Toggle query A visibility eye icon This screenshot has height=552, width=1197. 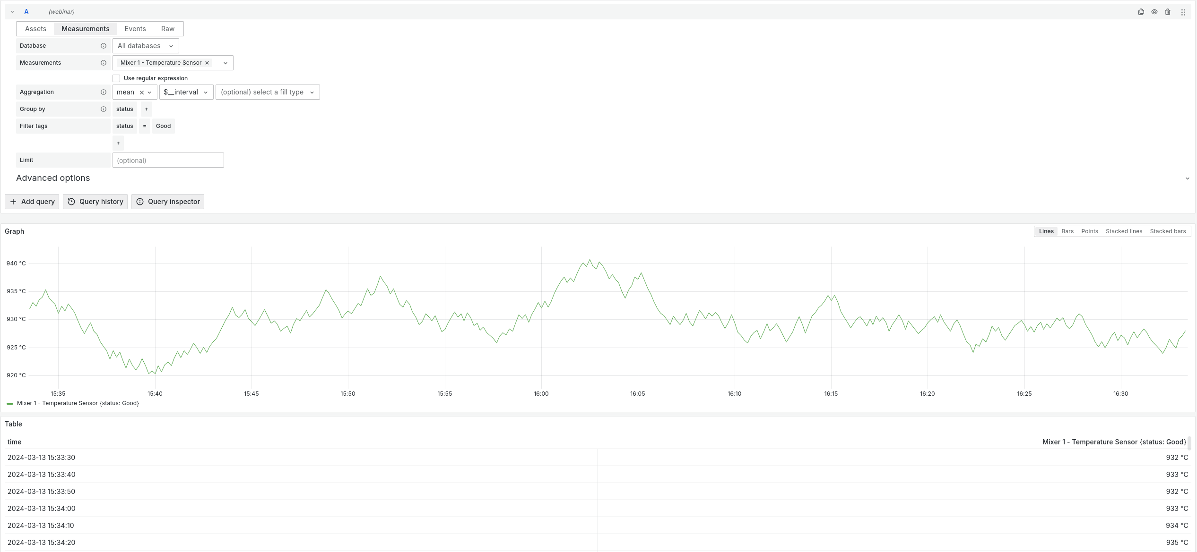click(x=1154, y=12)
